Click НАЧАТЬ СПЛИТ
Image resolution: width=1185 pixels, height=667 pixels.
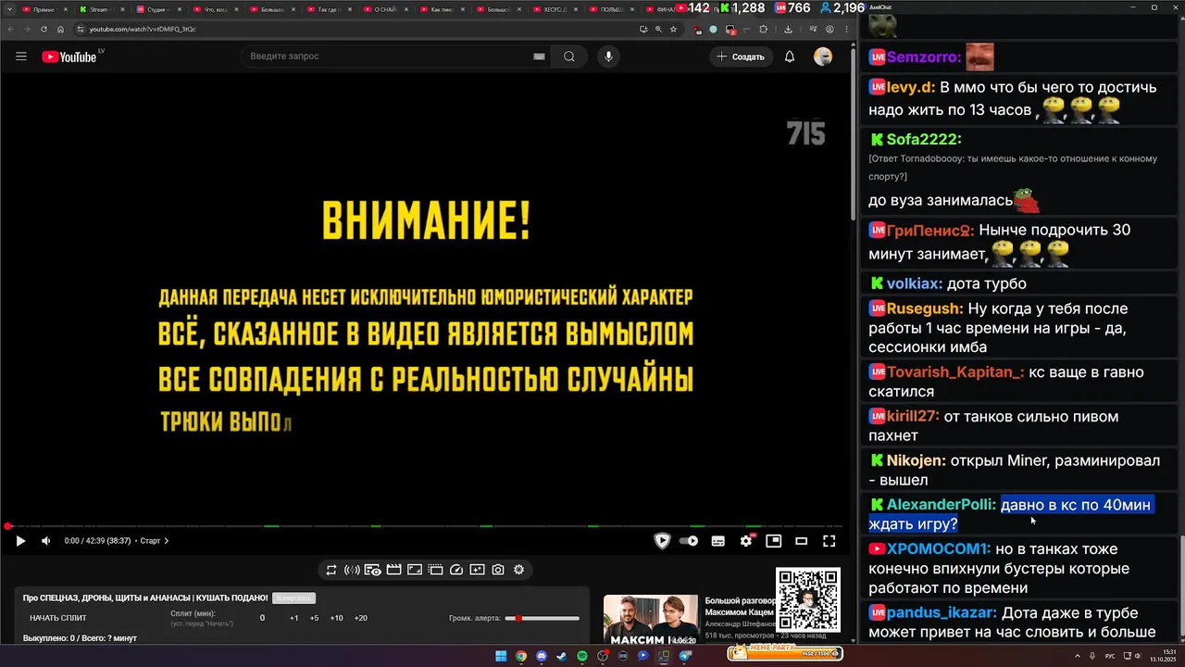tap(58, 618)
